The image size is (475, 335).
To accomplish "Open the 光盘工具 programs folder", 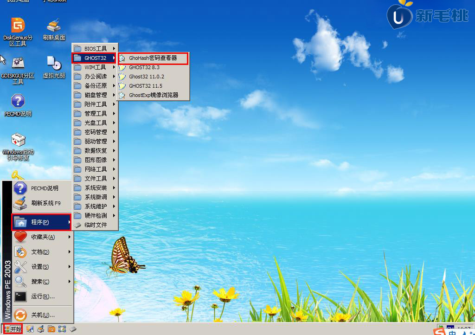I will 95,122.
